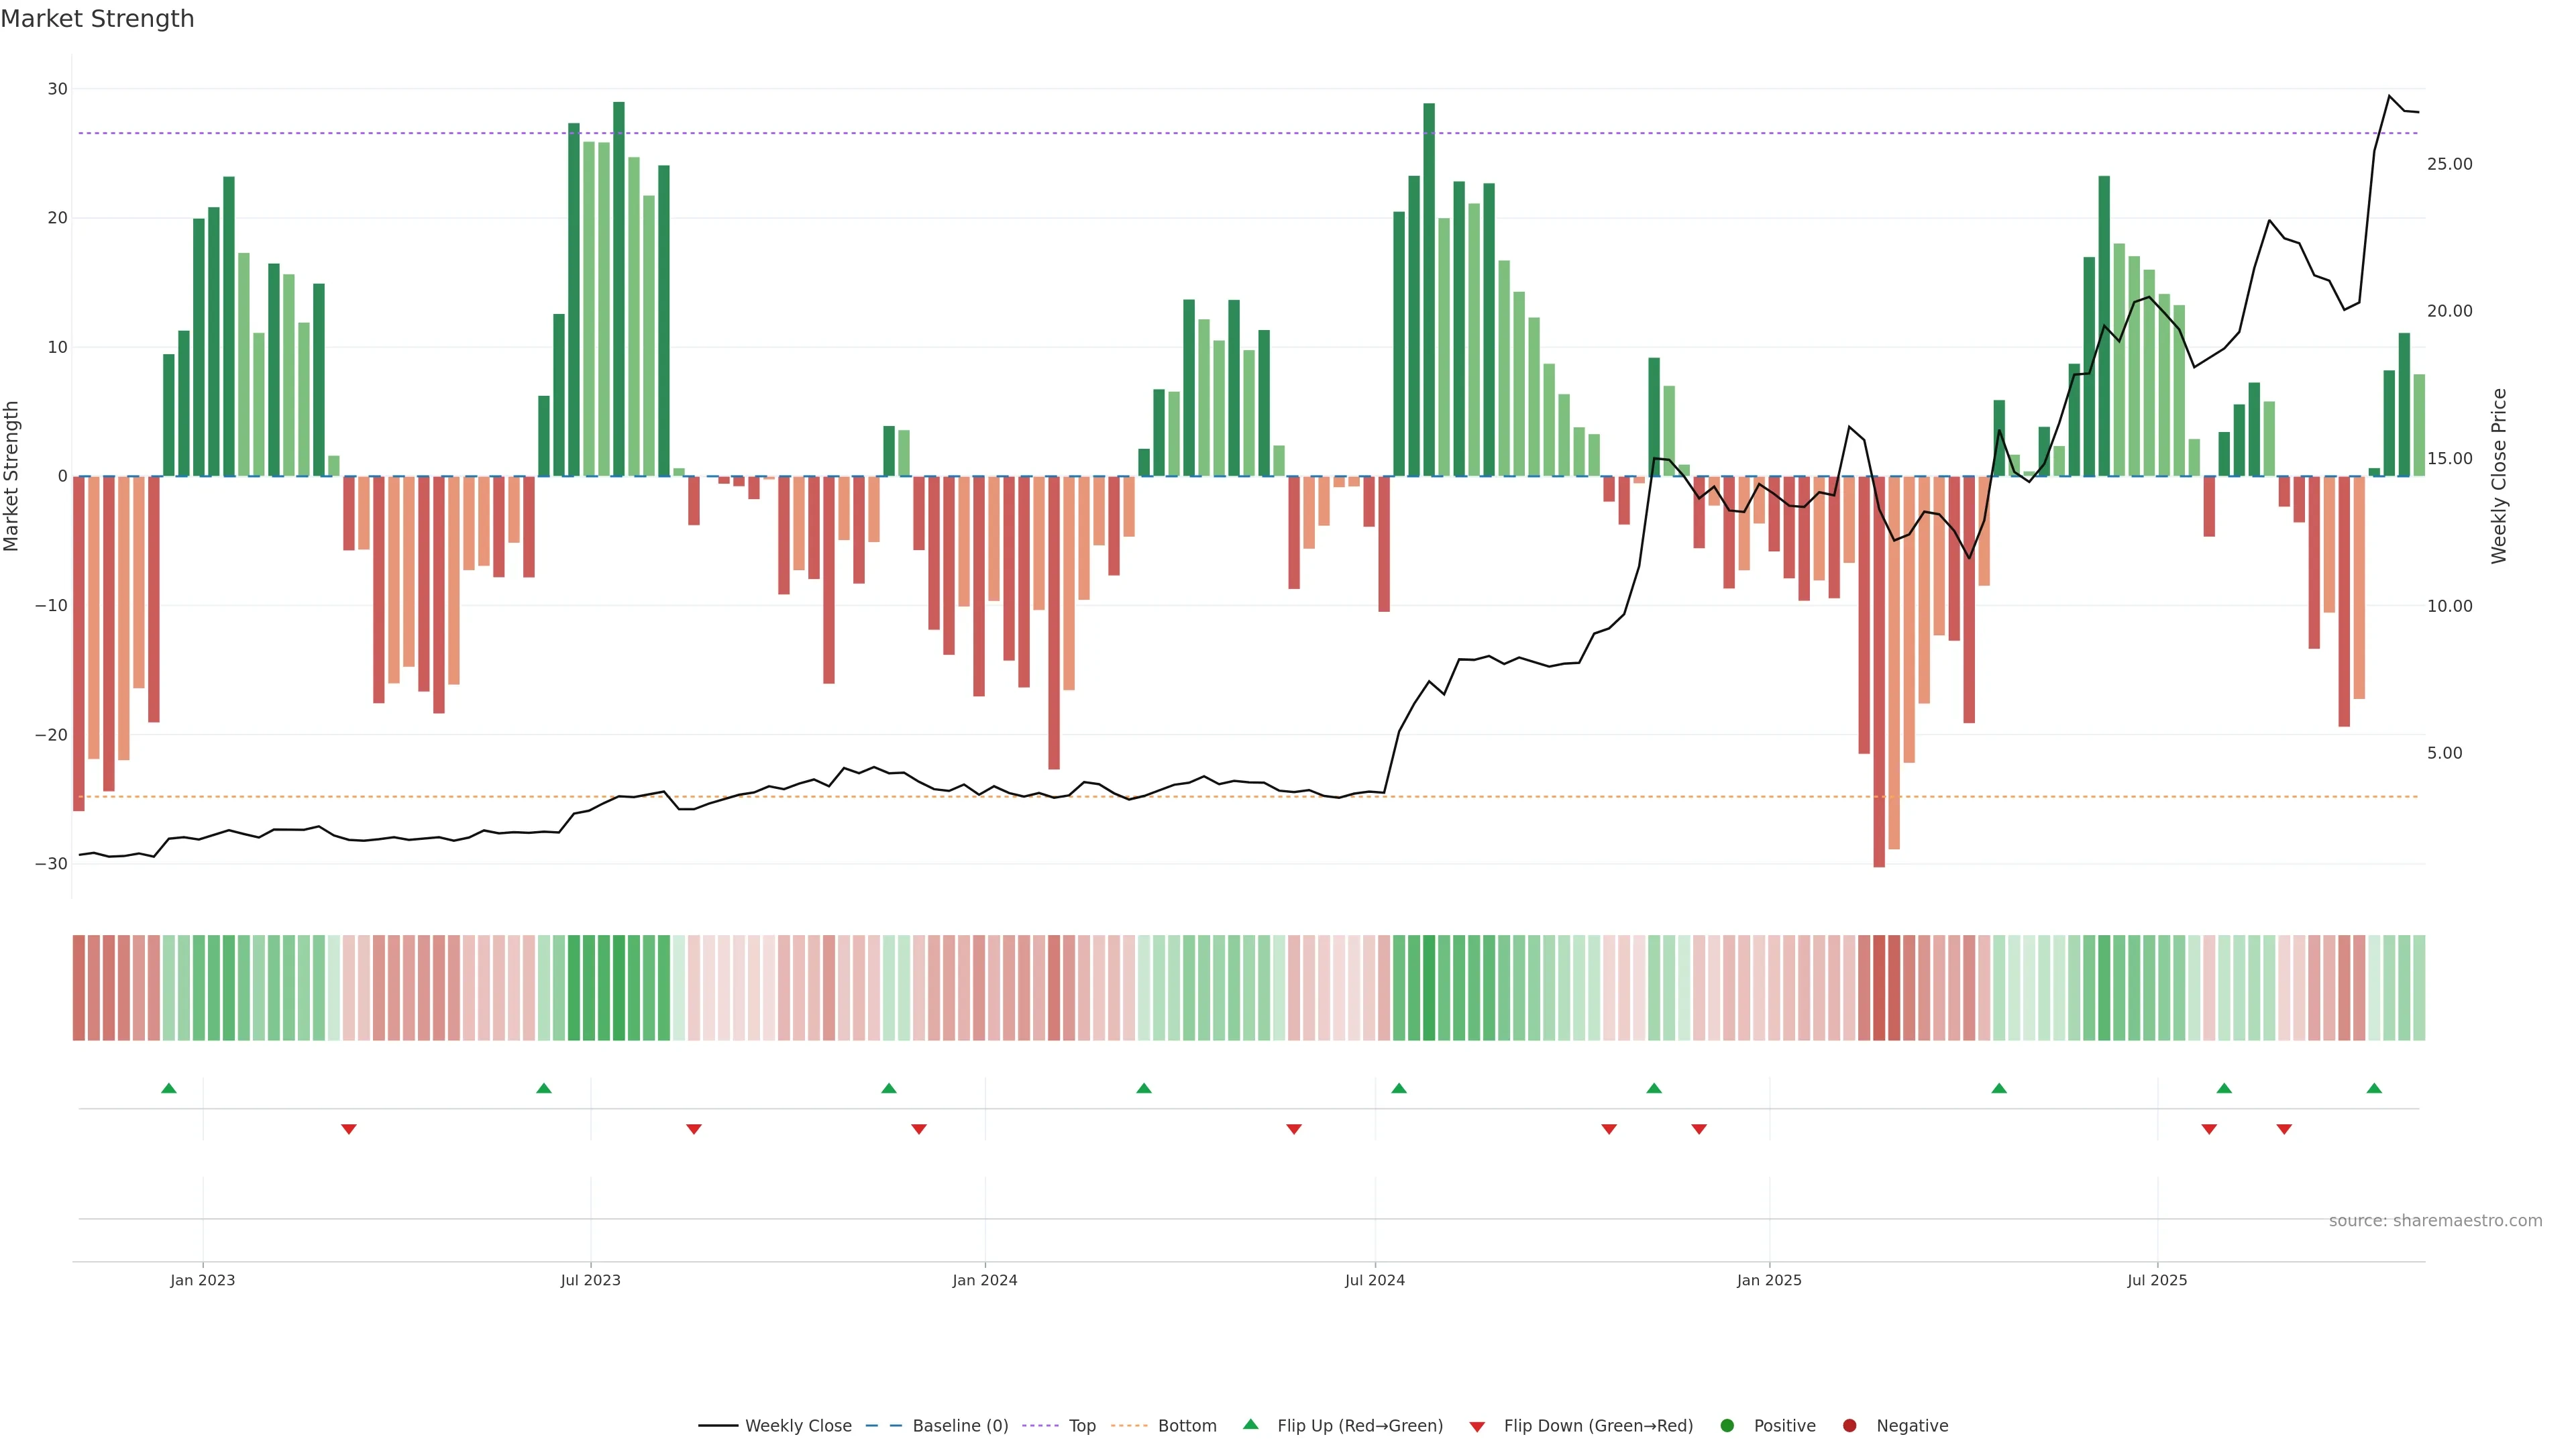Click the Weekly Close Price axis title

pyautogui.click(x=2499, y=476)
